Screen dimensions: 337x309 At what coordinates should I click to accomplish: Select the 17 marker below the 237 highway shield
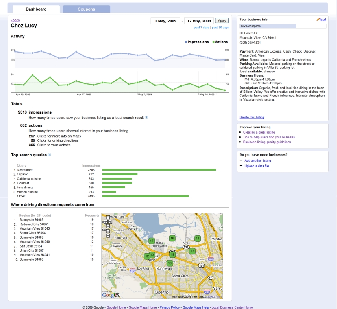click(192, 251)
